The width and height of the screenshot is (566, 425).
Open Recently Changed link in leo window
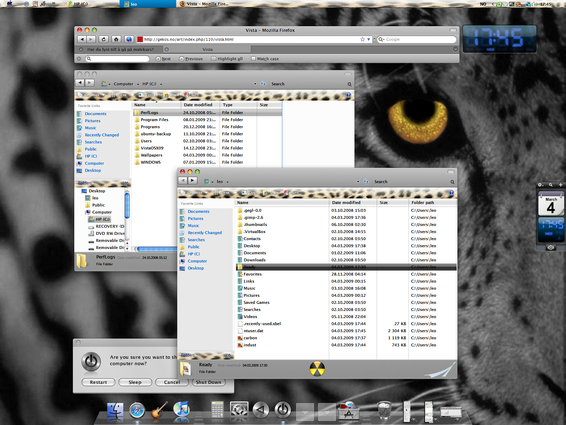point(205,233)
